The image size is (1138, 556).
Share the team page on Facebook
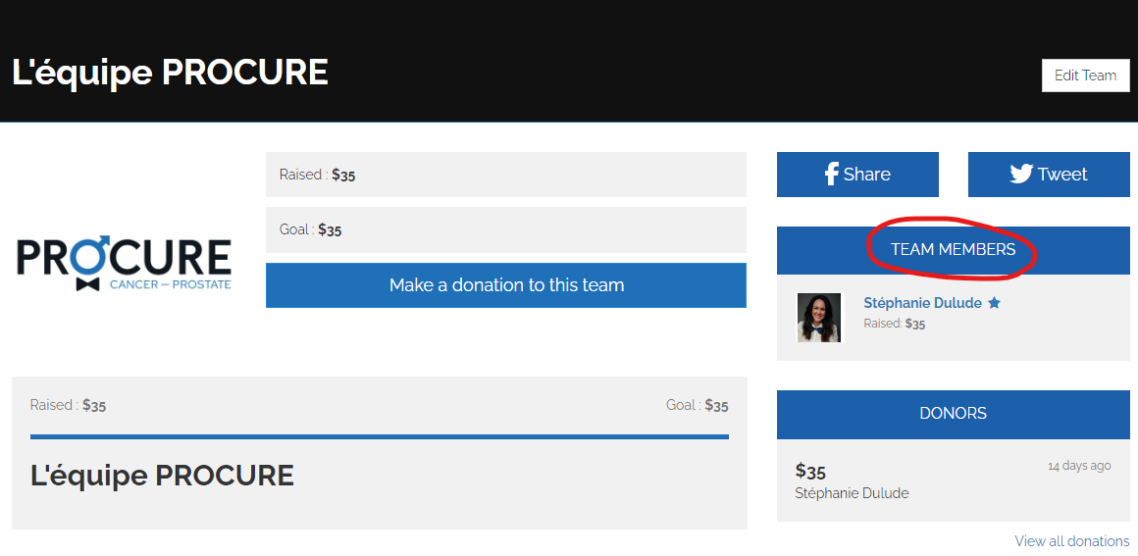coord(857,175)
